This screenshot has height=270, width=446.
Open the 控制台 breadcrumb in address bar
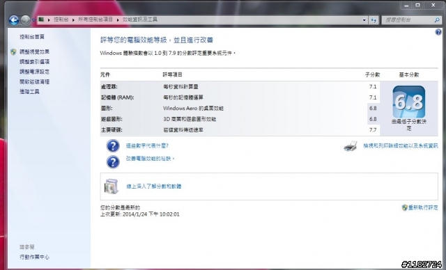(61, 19)
